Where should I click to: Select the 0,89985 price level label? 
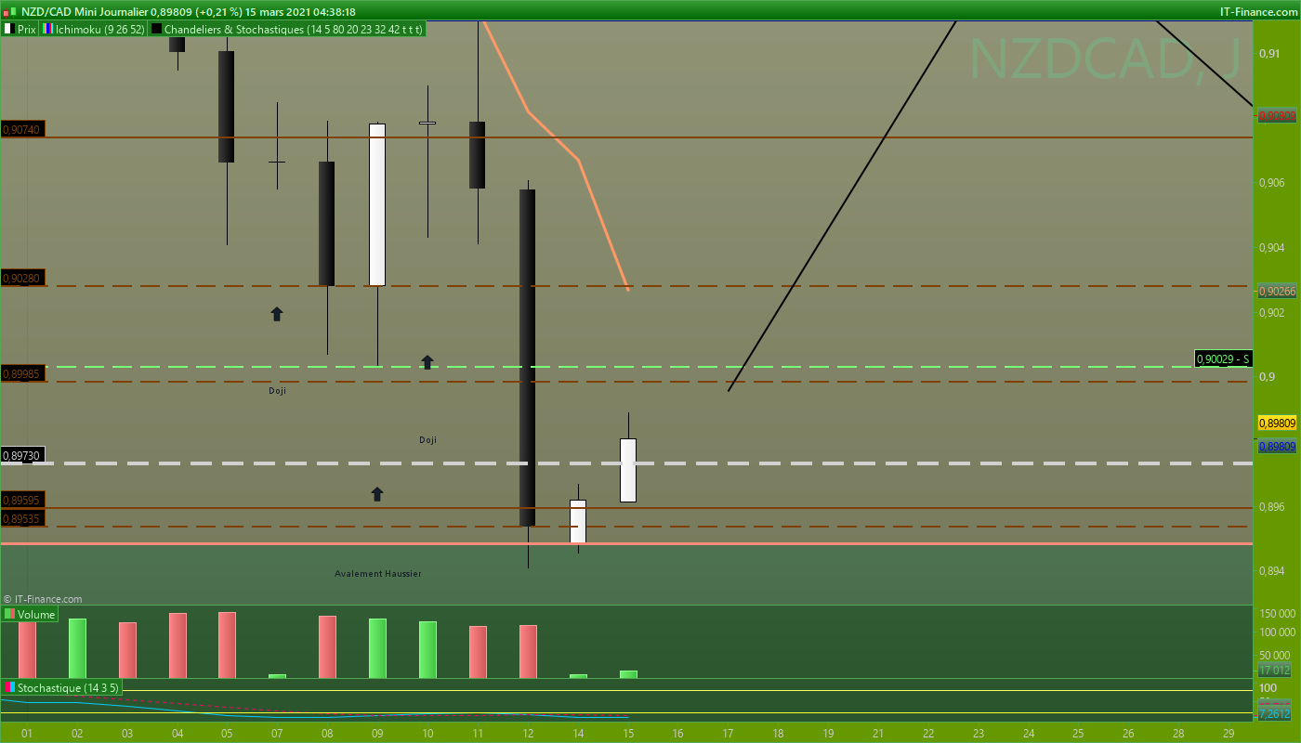21,373
